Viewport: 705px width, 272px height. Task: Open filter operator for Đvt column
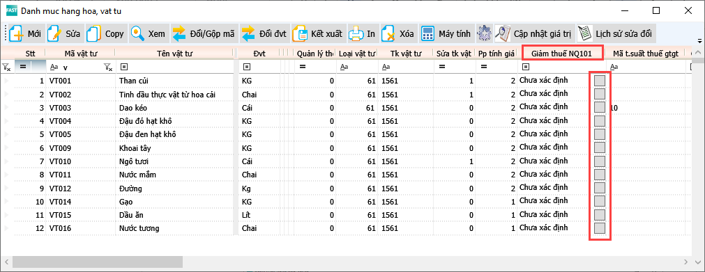click(246, 67)
